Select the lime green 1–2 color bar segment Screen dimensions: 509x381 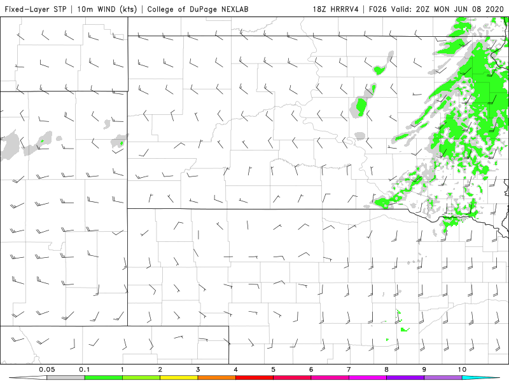click(x=141, y=378)
